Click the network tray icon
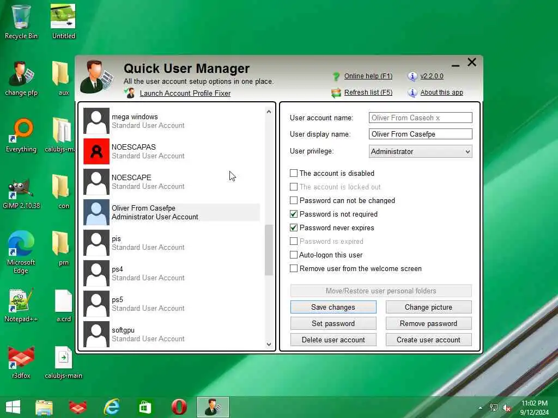The image size is (558, 418). (494, 408)
